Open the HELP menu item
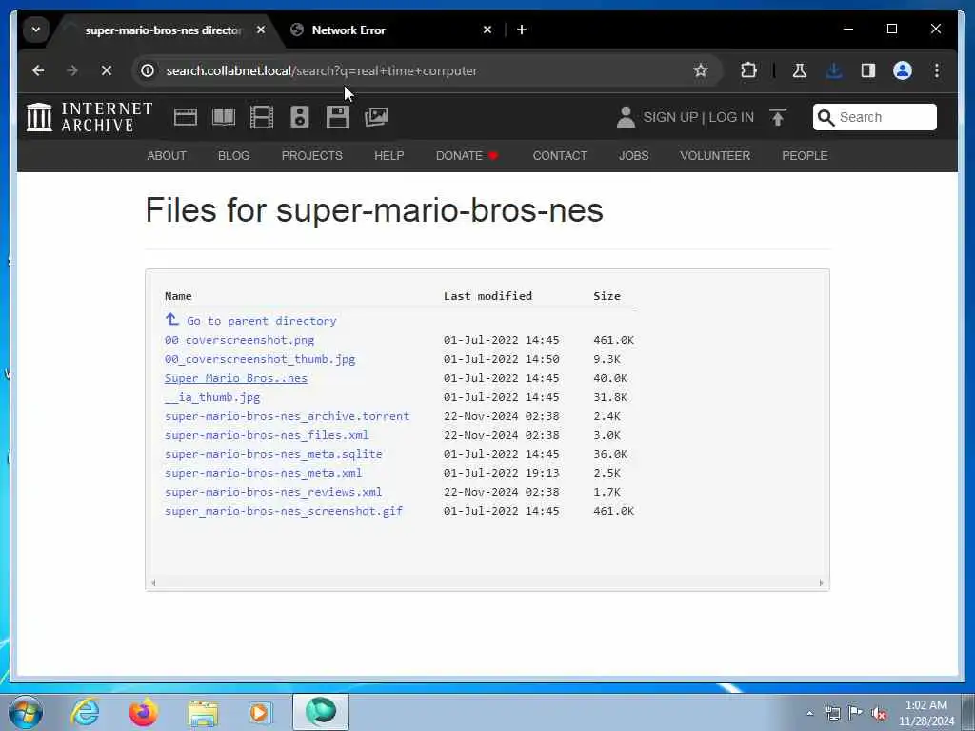The height and width of the screenshot is (731, 975). click(389, 156)
